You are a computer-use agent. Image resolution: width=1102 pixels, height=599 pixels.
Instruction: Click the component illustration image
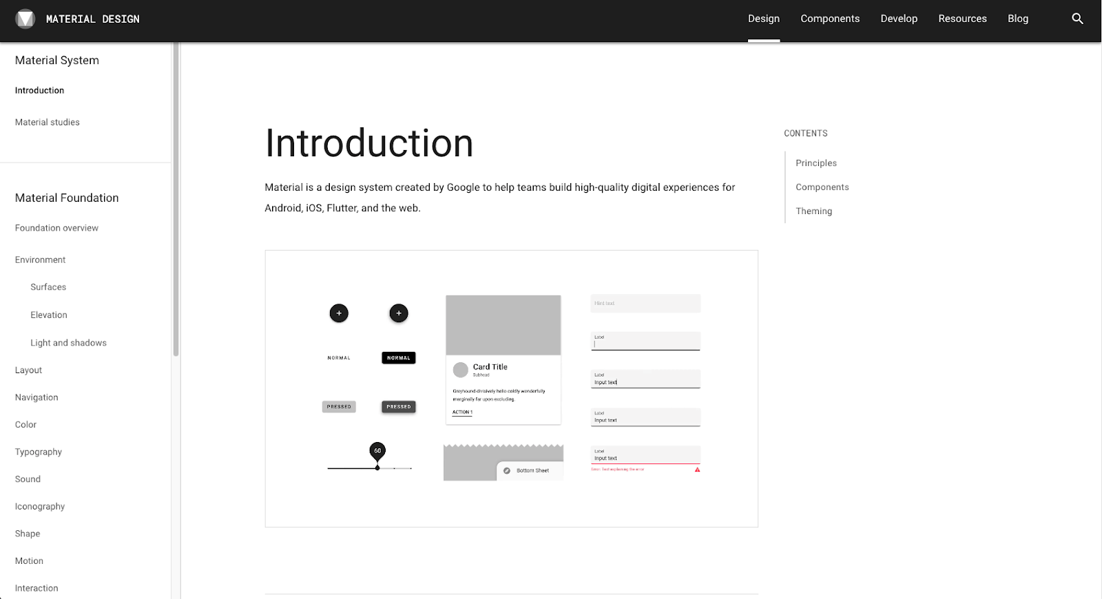pyautogui.click(x=512, y=389)
